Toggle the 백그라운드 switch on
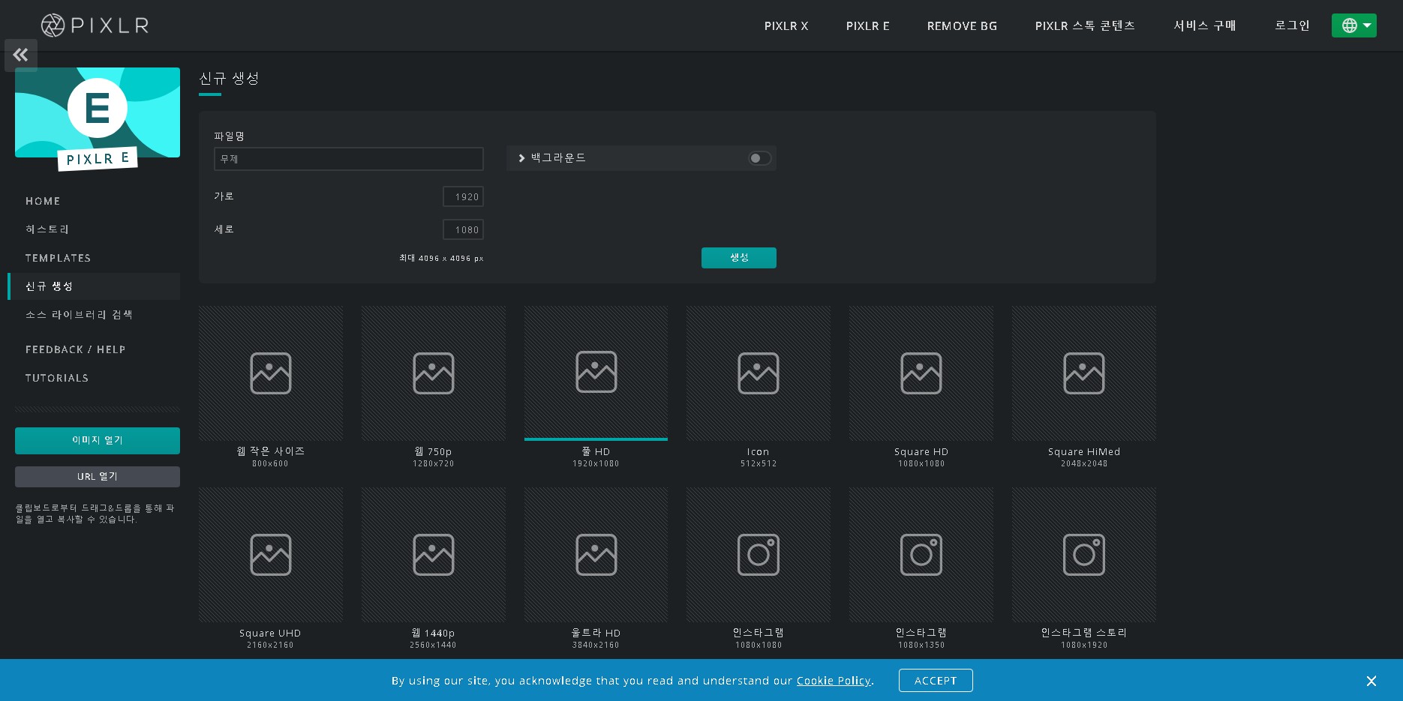 pos(759,158)
